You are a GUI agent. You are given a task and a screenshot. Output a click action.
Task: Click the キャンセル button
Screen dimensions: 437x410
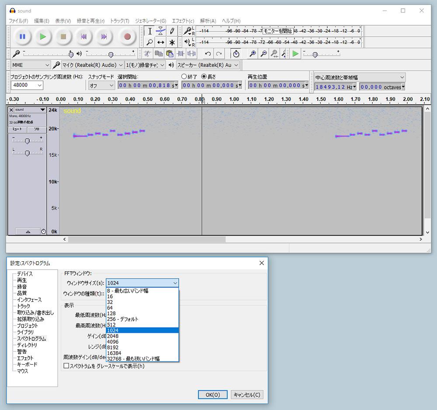(247, 395)
